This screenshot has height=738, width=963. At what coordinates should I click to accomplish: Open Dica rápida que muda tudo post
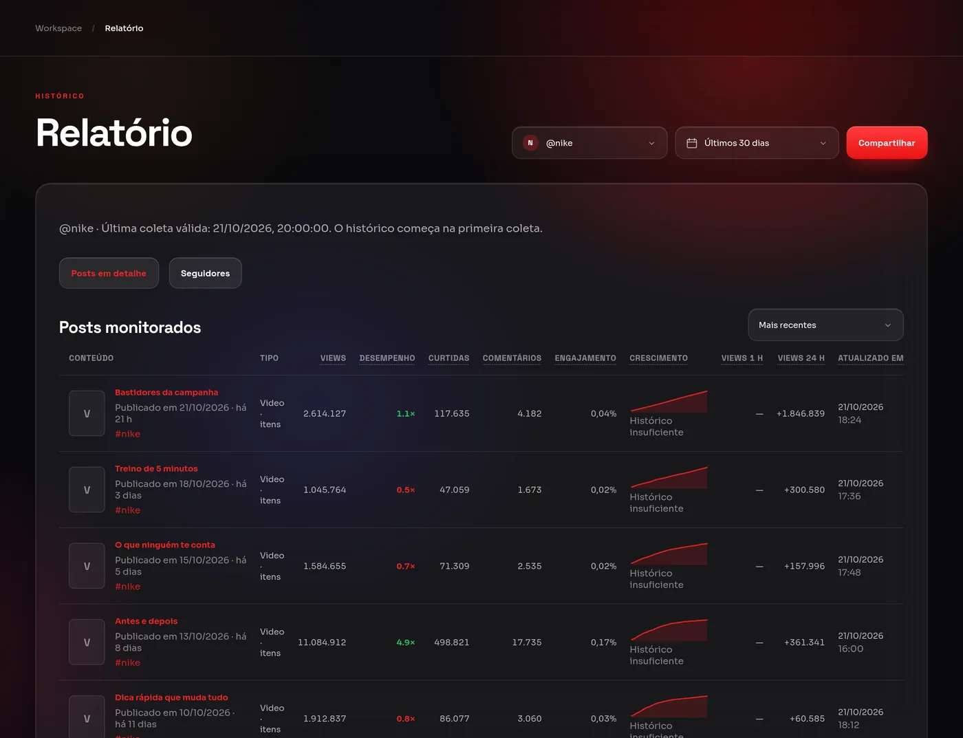pyautogui.click(x=171, y=697)
